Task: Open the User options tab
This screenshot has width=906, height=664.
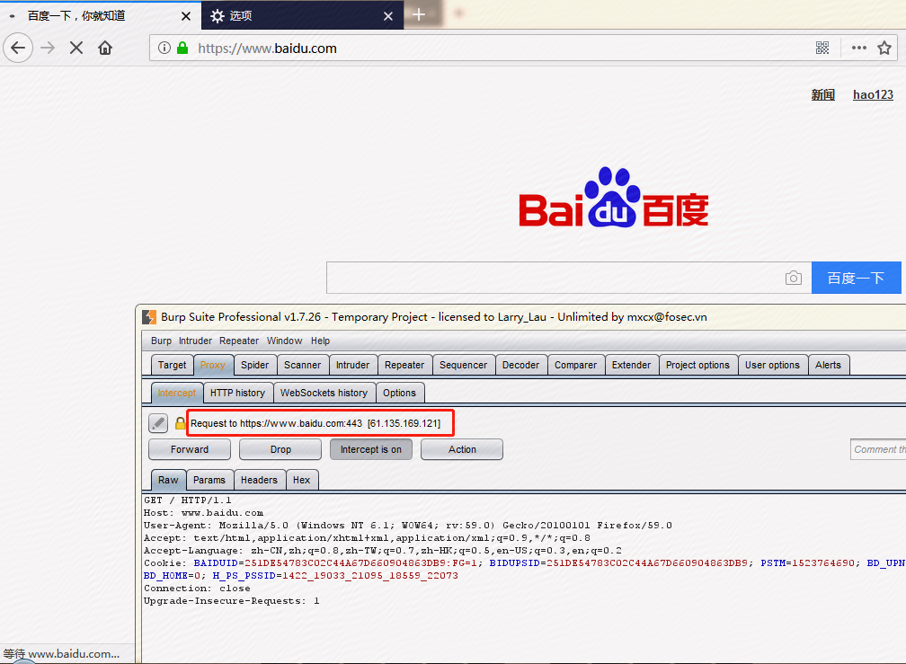Action: point(772,365)
